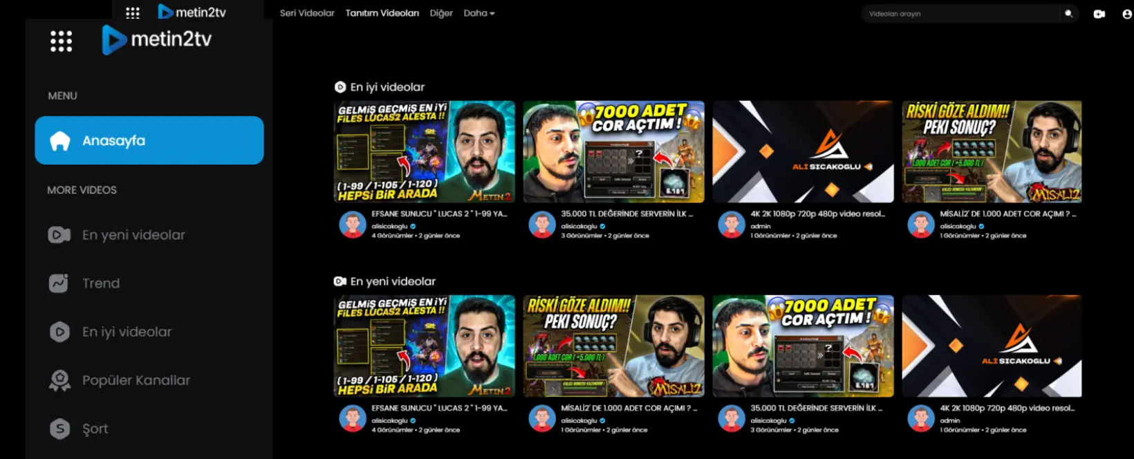Image resolution: width=1134 pixels, height=459 pixels.
Task: Click the avatar beside 4K 2K 1080p under En iyi videolar
Action: click(732, 225)
